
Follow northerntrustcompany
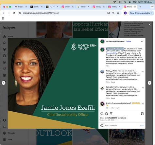pyautogui.click(x=128, y=41)
